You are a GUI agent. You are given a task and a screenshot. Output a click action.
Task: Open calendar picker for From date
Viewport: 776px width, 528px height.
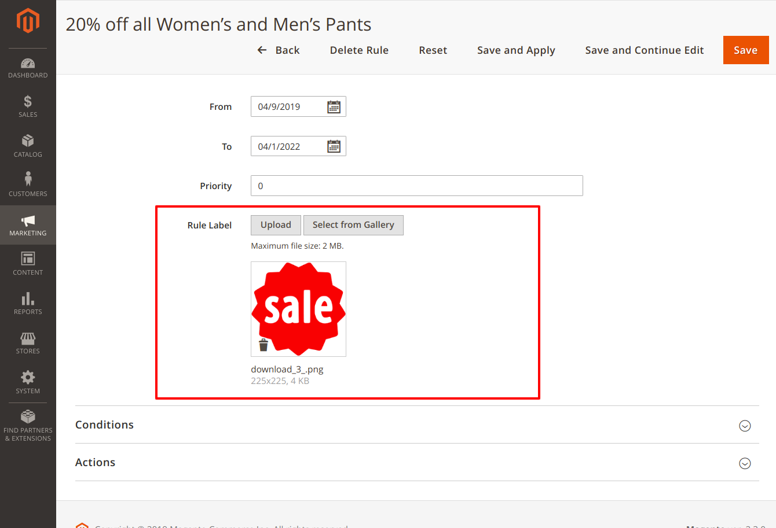pos(334,107)
